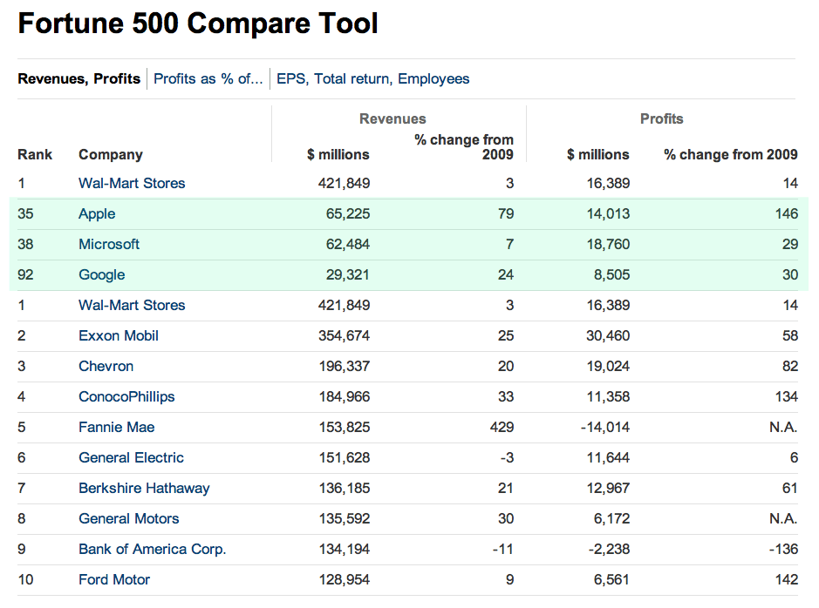The width and height of the screenshot is (819, 608).
Task: Click Bank of America's revenue value 134,194
Action: coord(345,549)
